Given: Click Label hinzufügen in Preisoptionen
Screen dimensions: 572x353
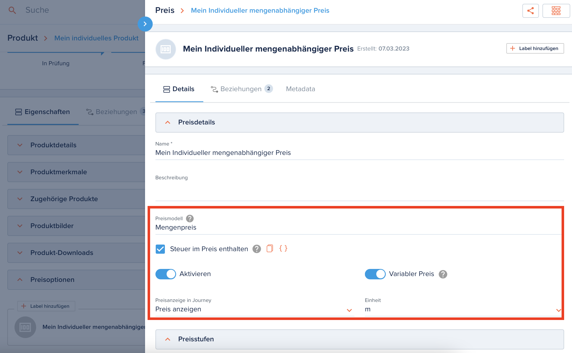Looking at the screenshot, I should coord(46,306).
